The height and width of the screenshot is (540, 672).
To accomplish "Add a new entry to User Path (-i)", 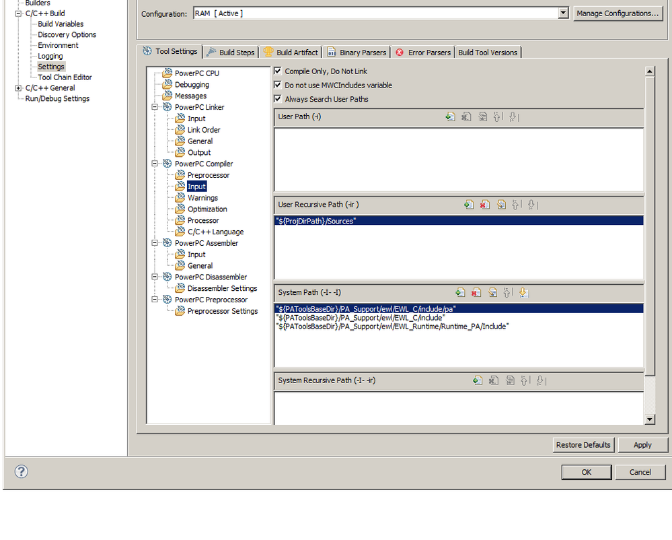I will (x=450, y=116).
